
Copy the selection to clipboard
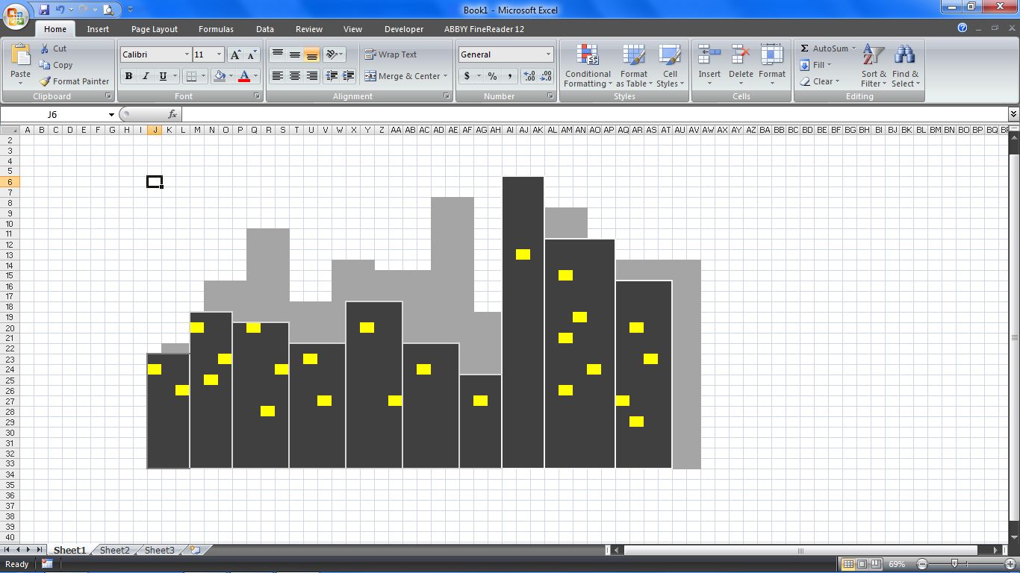[x=56, y=65]
